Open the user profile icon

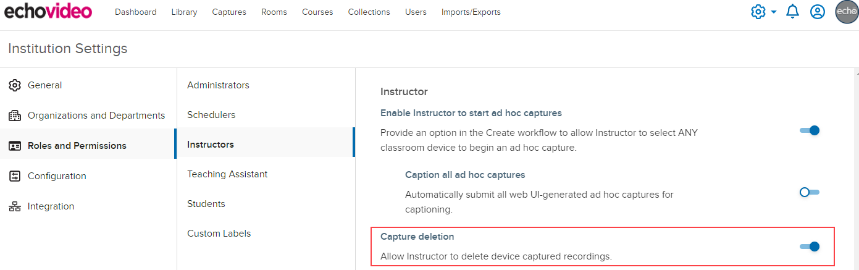pos(818,12)
